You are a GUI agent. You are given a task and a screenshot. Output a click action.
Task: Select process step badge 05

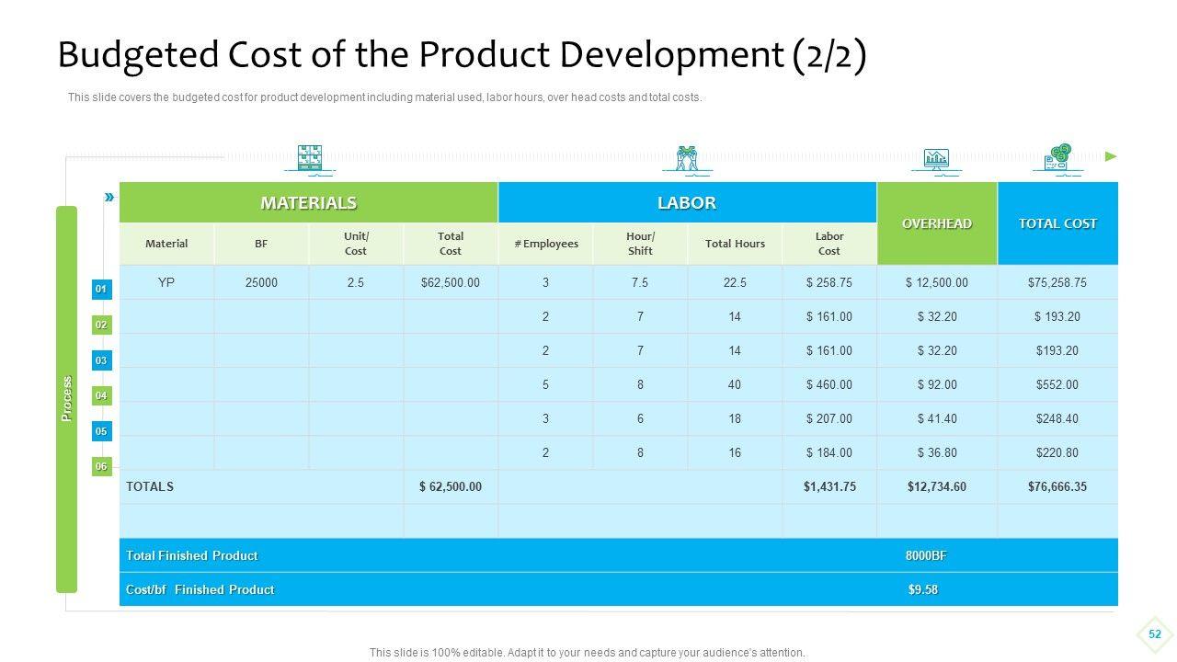[101, 431]
